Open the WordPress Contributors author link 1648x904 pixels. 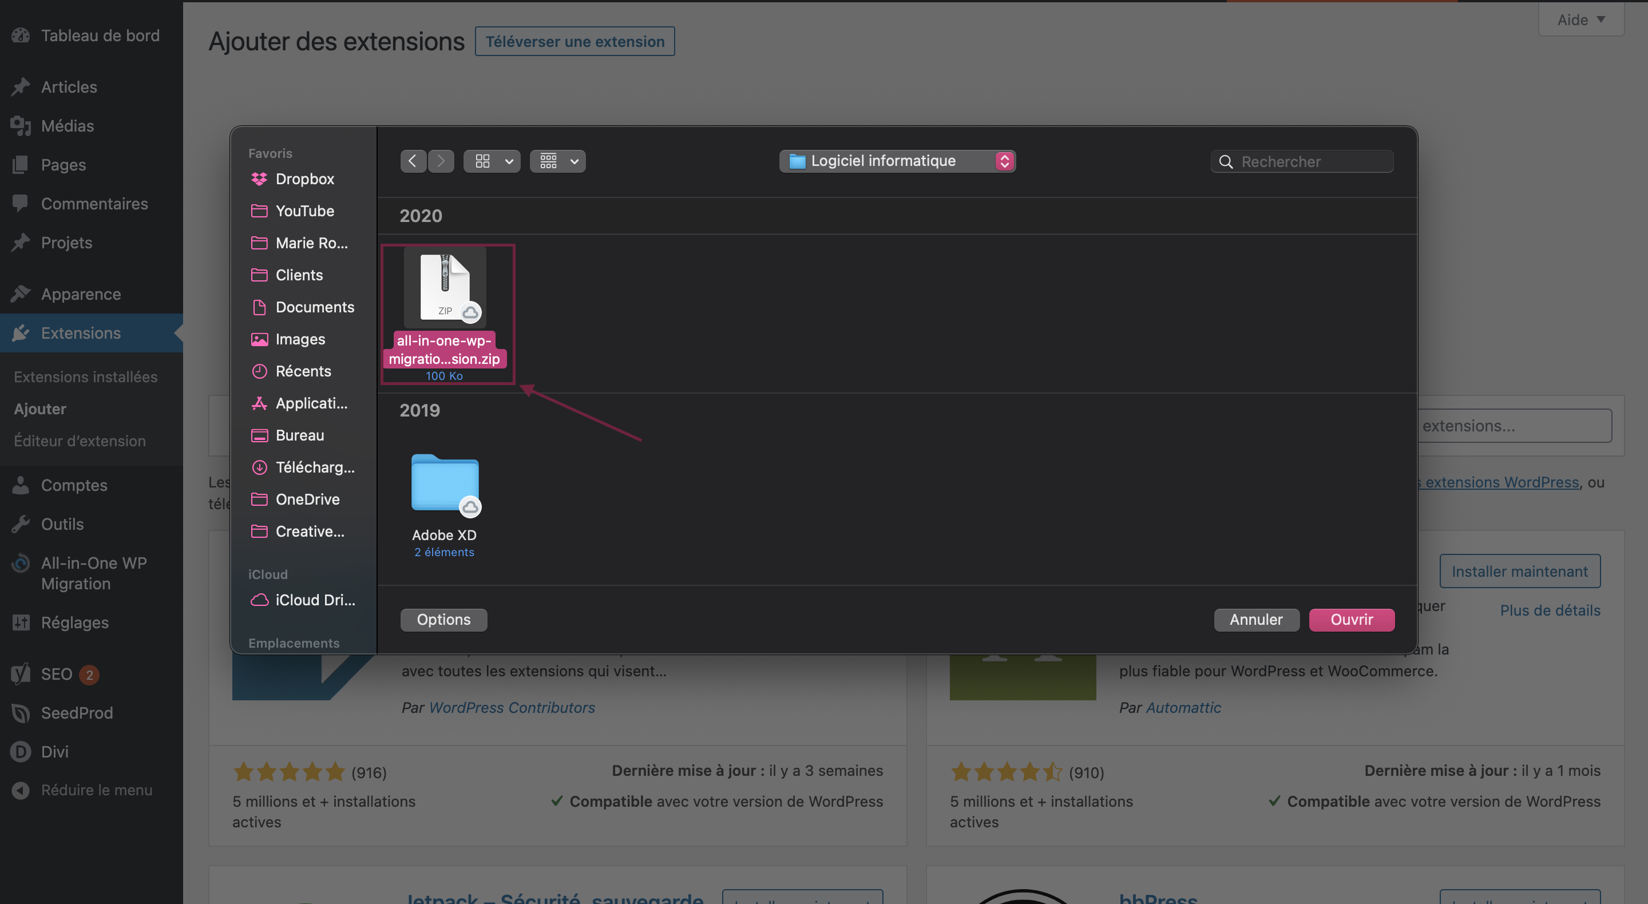point(512,708)
